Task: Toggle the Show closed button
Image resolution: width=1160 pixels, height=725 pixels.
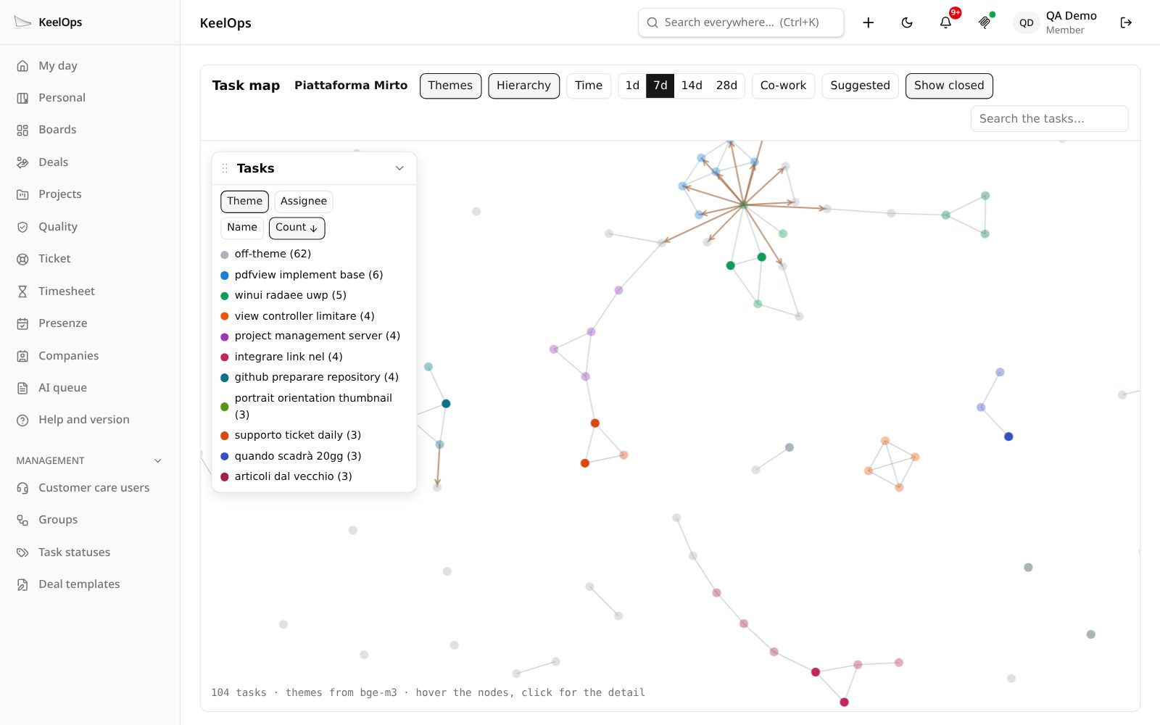Action: click(949, 86)
